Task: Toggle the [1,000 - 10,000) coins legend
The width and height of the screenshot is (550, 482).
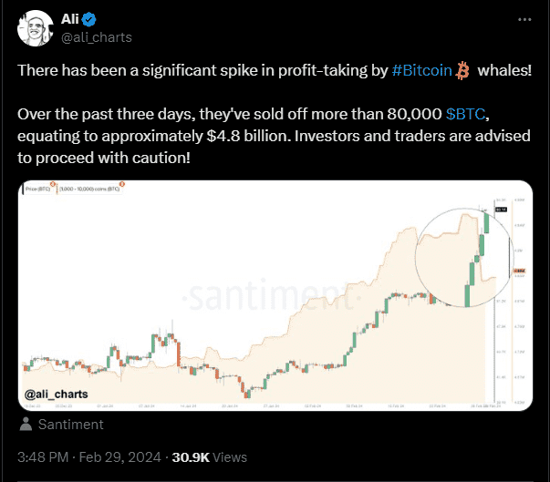Action: point(91,190)
